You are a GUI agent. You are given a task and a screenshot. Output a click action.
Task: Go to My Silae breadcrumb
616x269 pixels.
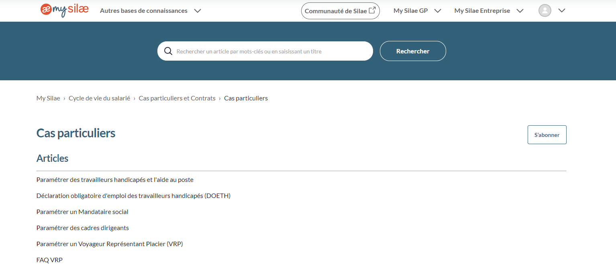[x=48, y=98]
